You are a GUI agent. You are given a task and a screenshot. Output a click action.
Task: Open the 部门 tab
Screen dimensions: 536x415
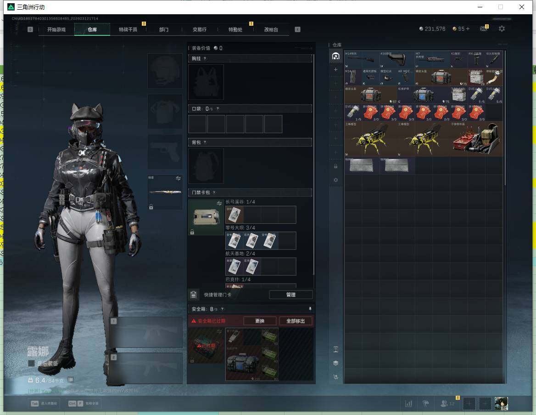[x=164, y=29]
